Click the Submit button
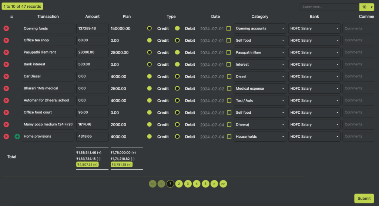Viewport: 379px width, 206px height. 364,198
